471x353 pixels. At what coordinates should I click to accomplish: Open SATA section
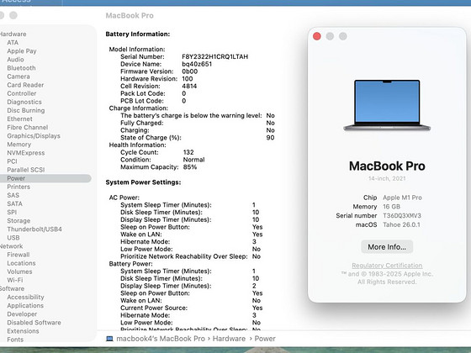[15, 203]
